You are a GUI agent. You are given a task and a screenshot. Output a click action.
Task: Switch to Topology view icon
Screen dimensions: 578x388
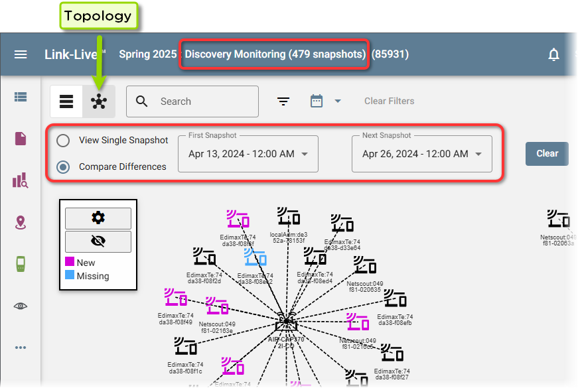coord(99,101)
